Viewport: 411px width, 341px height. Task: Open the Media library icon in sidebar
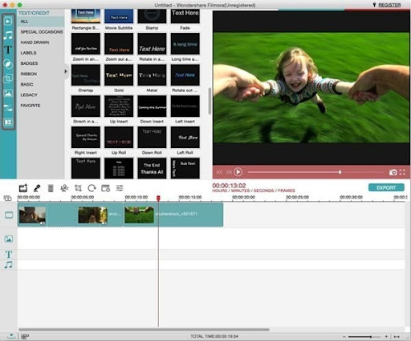coord(8,21)
